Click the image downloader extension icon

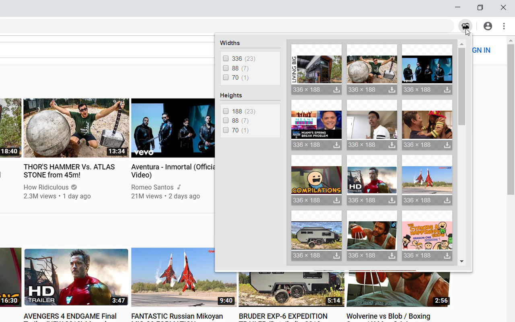(465, 26)
